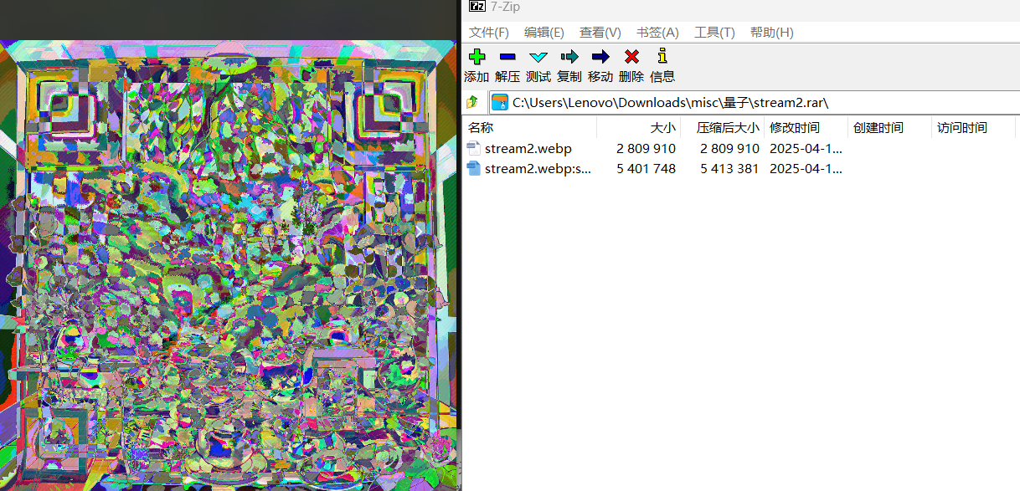This screenshot has height=491, width=1020.
Task: Sort by the 大小 column header
Action: coord(638,128)
